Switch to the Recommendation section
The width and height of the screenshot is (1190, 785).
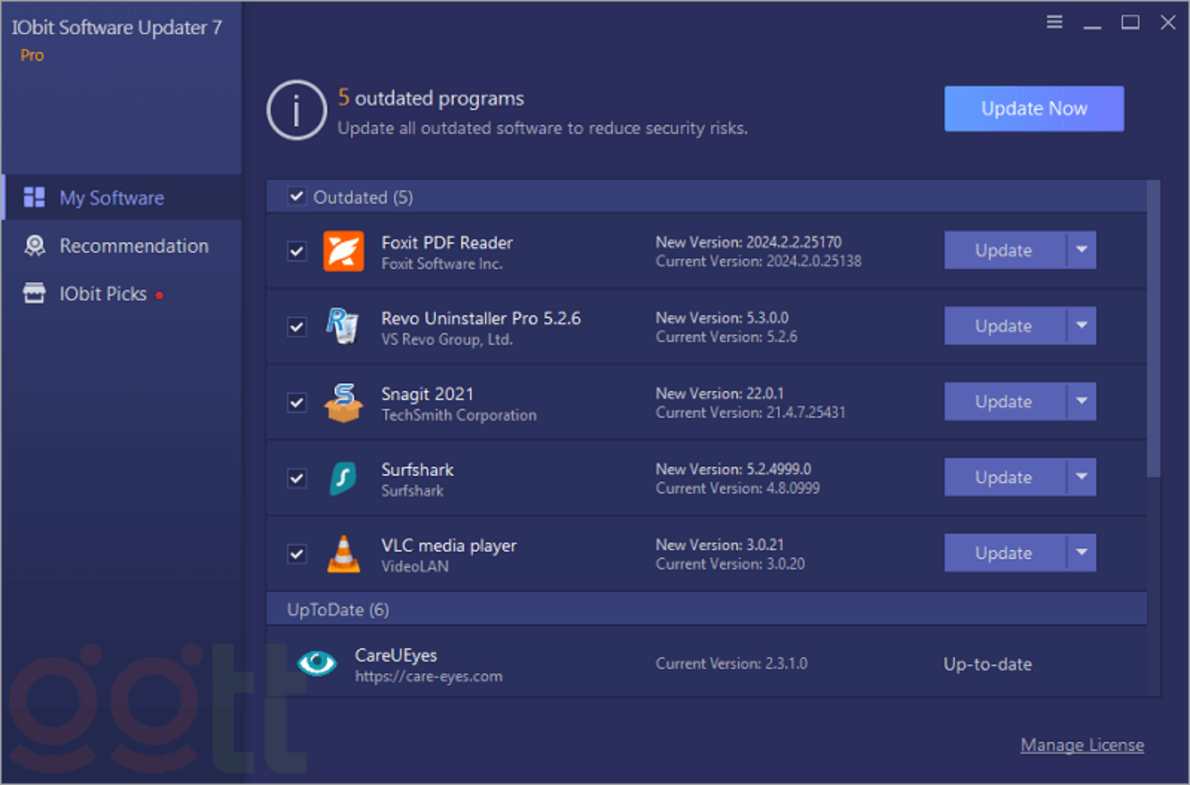coord(134,246)
